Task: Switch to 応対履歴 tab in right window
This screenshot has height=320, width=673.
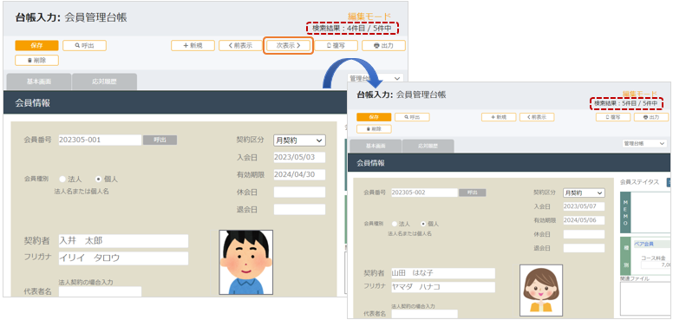Action: click(x=428, y=146)
